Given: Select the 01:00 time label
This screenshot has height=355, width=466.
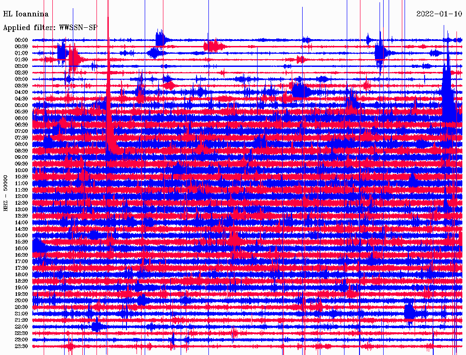Looking at the screenshot, I should (x=21, y=53).
